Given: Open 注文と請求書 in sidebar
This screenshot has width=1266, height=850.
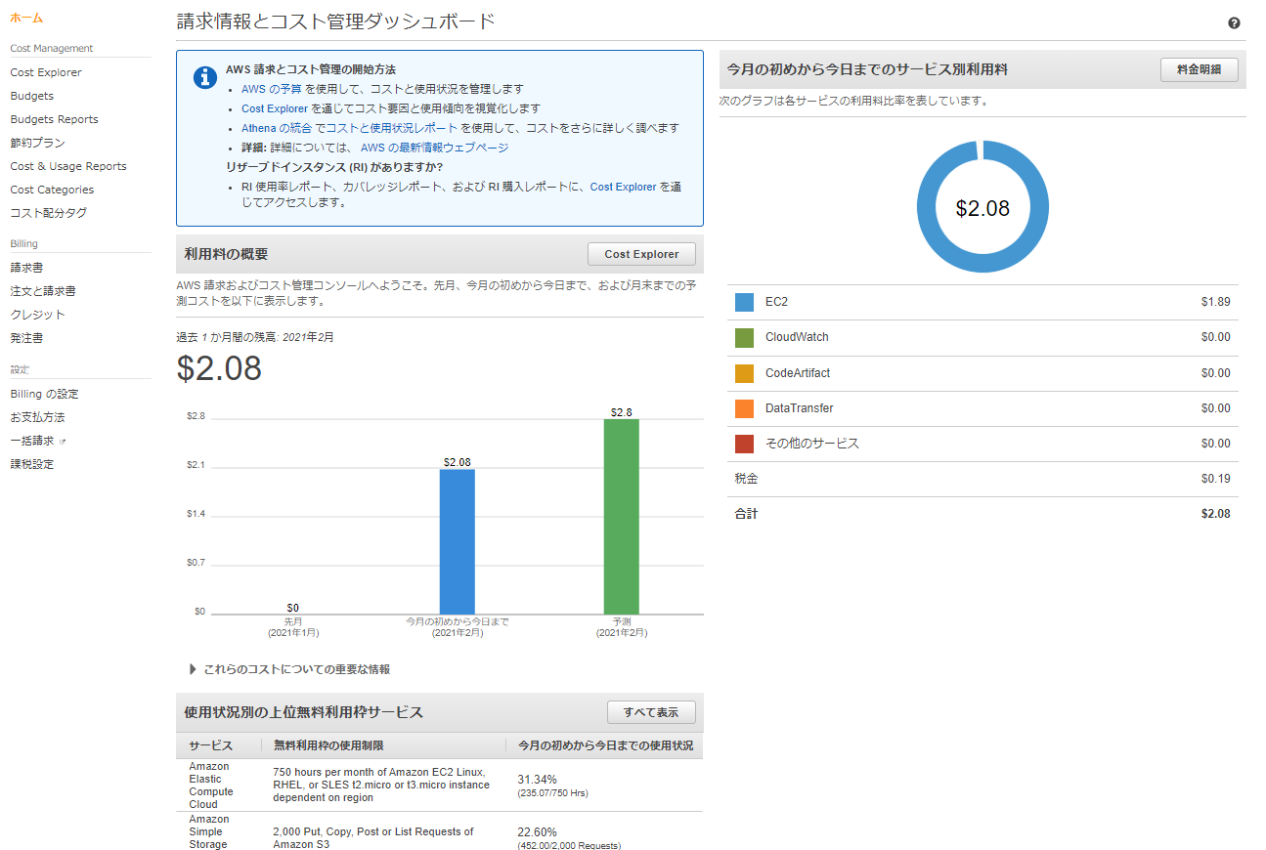Looking at the screenshot, I should click(x=43, y=291).
